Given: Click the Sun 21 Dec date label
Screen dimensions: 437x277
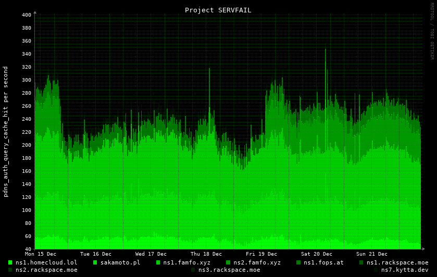Looking at the screenshot, I should click(372, 254).
